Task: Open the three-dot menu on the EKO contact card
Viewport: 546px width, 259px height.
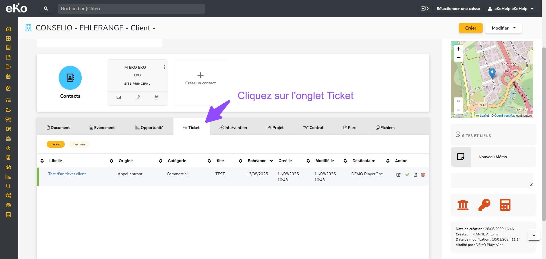Action: point(164,67)
